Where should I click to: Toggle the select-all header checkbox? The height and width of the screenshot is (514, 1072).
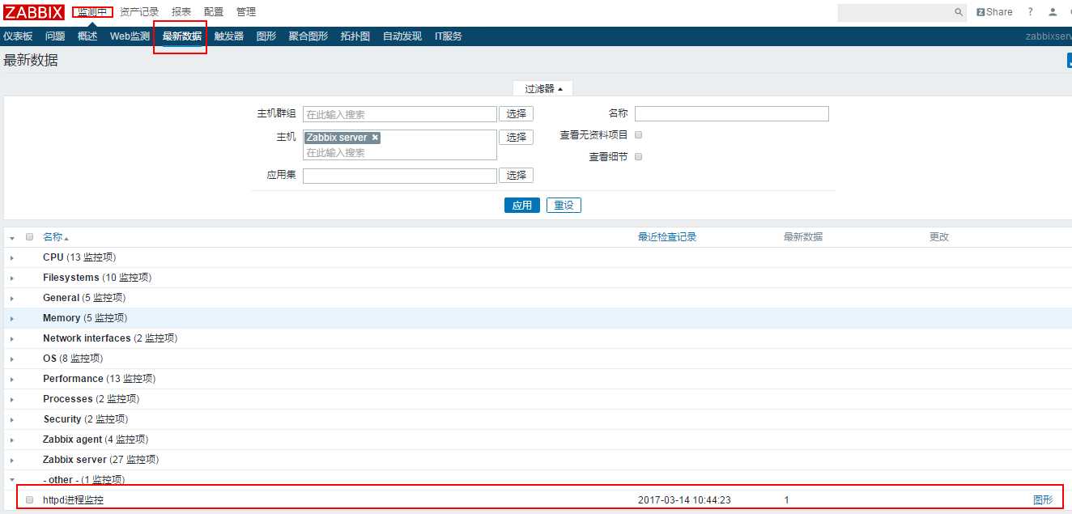(x=30, y=237)
